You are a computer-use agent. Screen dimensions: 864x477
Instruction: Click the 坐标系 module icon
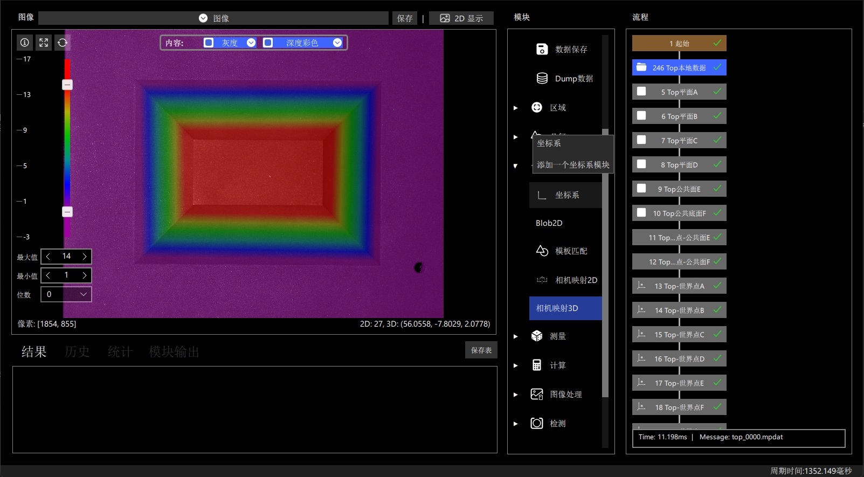click(x=542, y=195)
